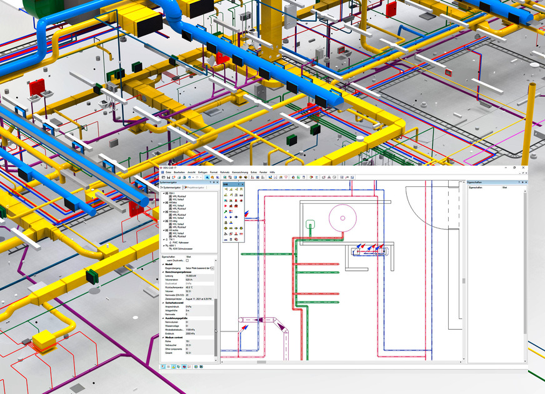This screenshot has width=545, height=394.
Task: Click the red valve symbol in the SHK toolbar
Action: [x=236, y=200]
